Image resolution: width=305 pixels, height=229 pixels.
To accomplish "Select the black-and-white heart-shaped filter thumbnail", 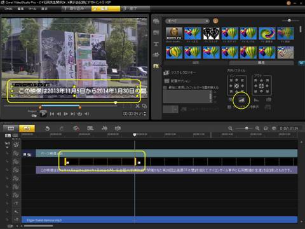I will click(211, 34).
